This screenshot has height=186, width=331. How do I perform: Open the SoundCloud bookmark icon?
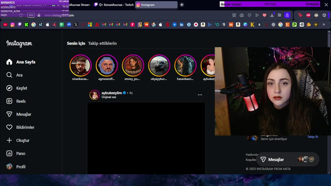pos(147,25)
